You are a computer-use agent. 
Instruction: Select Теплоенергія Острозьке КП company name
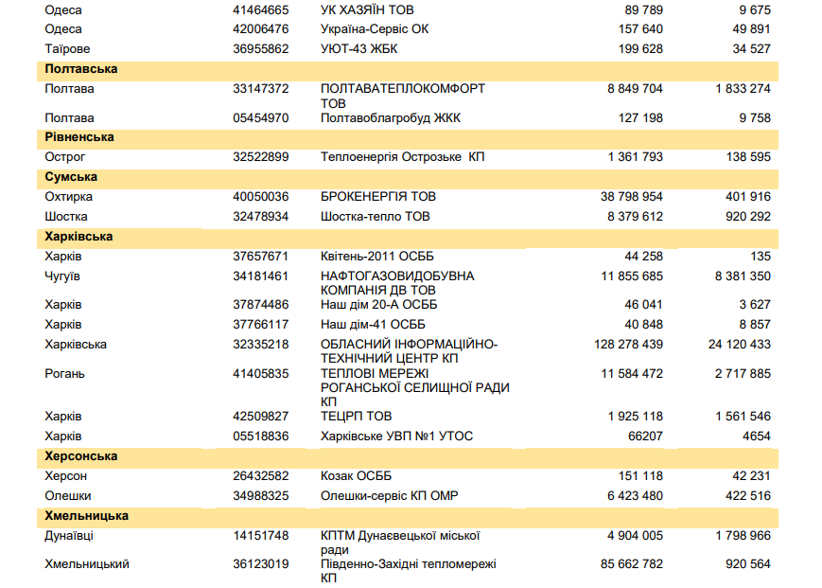[x=402, y=157]
